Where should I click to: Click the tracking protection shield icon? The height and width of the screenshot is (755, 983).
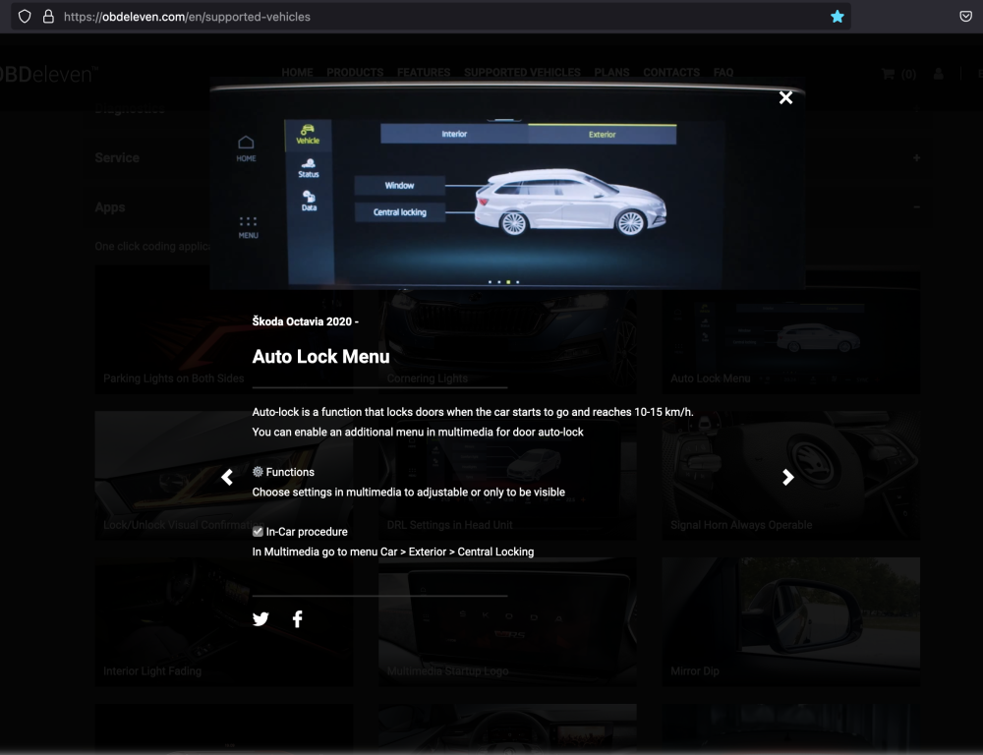25,17
